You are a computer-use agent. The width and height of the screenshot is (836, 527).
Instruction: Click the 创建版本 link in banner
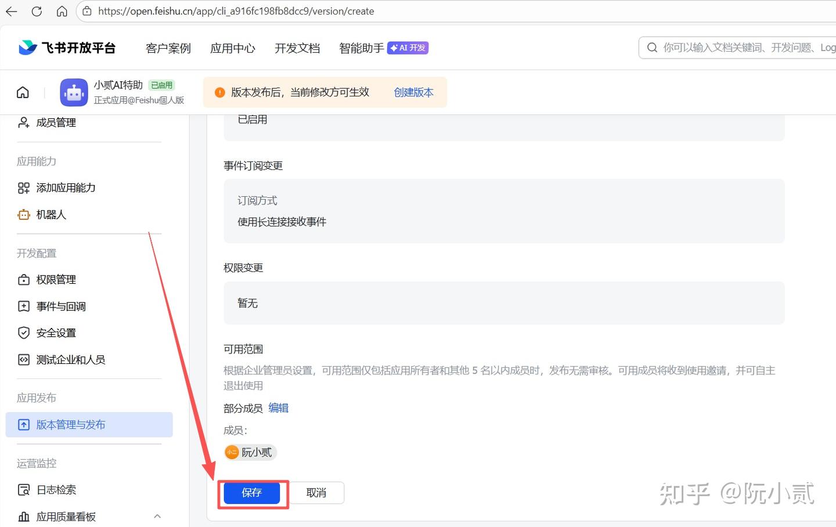coord(413,92)
